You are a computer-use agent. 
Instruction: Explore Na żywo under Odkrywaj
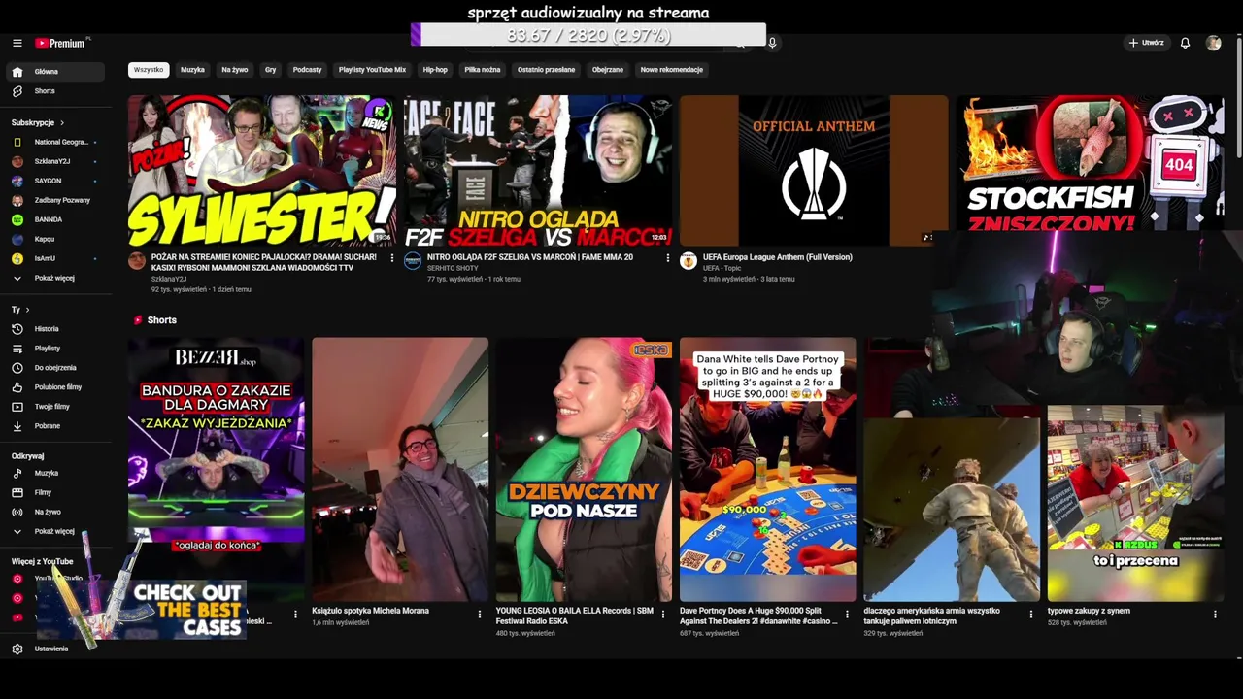point(57,512)
